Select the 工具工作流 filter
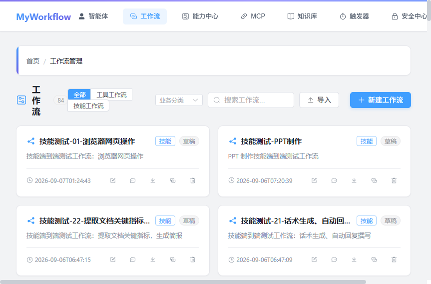The width and height of the screenshot is (431, 284). (x=111, y=94)
